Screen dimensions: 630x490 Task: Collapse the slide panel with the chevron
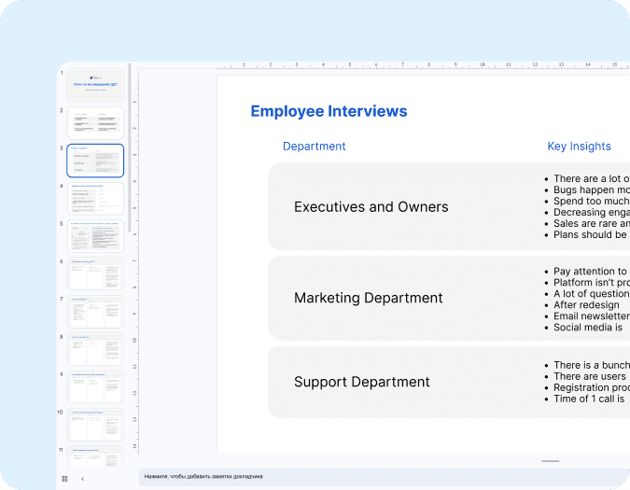click(82, 479)
